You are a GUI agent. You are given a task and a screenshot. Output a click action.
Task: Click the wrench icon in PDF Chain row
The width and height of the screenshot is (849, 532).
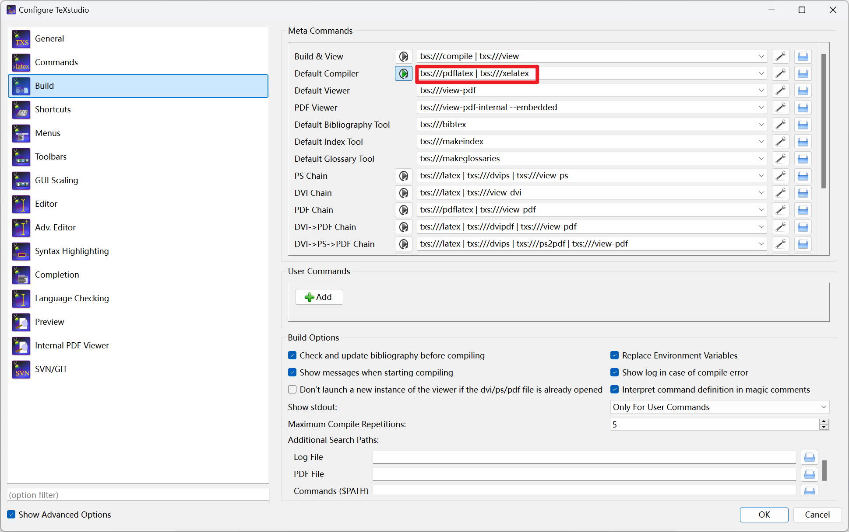point(780,210)
